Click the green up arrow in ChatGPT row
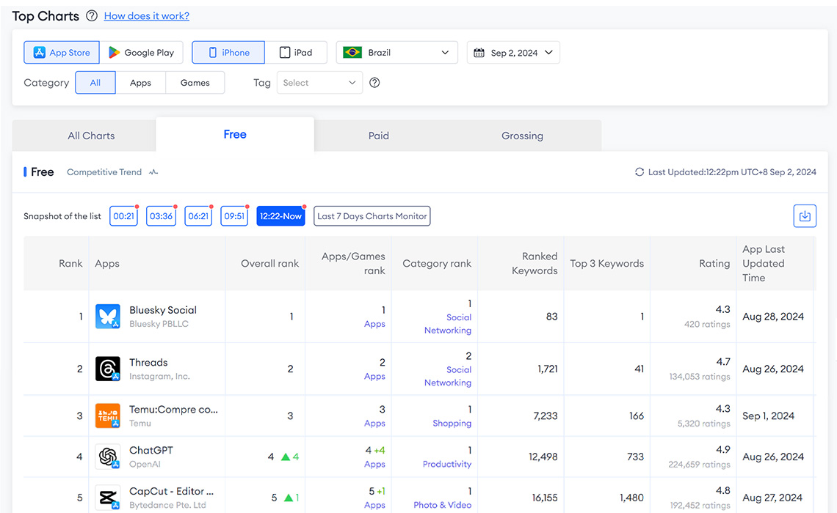Image resolution: width=837 pixels, height=513 pixels. (x=286, y=457)
